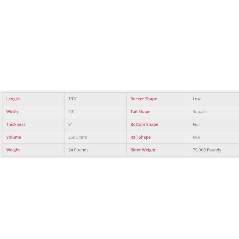Select the 30" width value
This screenshot has width=239, height=239.
click(71, 111)
